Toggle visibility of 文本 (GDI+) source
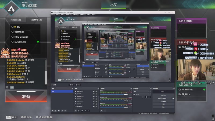This screenshot has height=121, width=215. pos(94,91)
